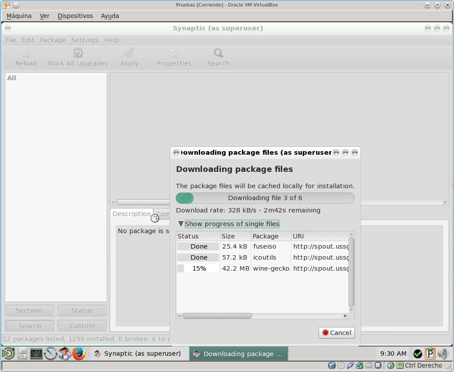Click the horizontal scrollbar in file list
Image resolution: width=454 pixels, height=372 pixels.
[217, 316]
